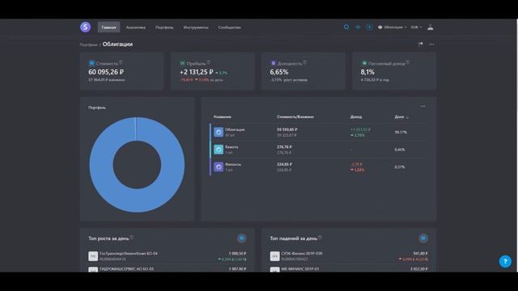Click the 224,85 ₽ value cell

[284, 164]
